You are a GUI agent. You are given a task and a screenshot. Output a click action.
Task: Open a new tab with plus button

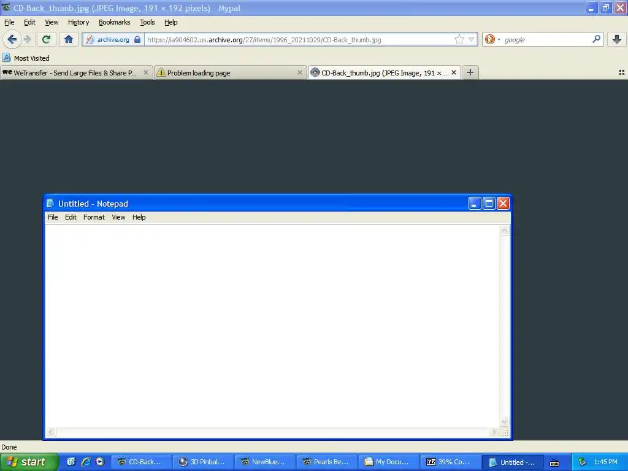(470, 72)
